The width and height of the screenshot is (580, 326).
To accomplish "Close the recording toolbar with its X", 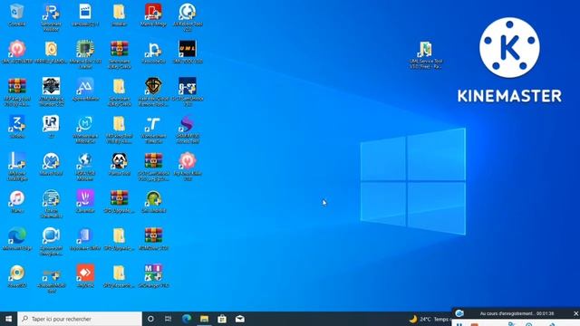I will click(575, 313).
